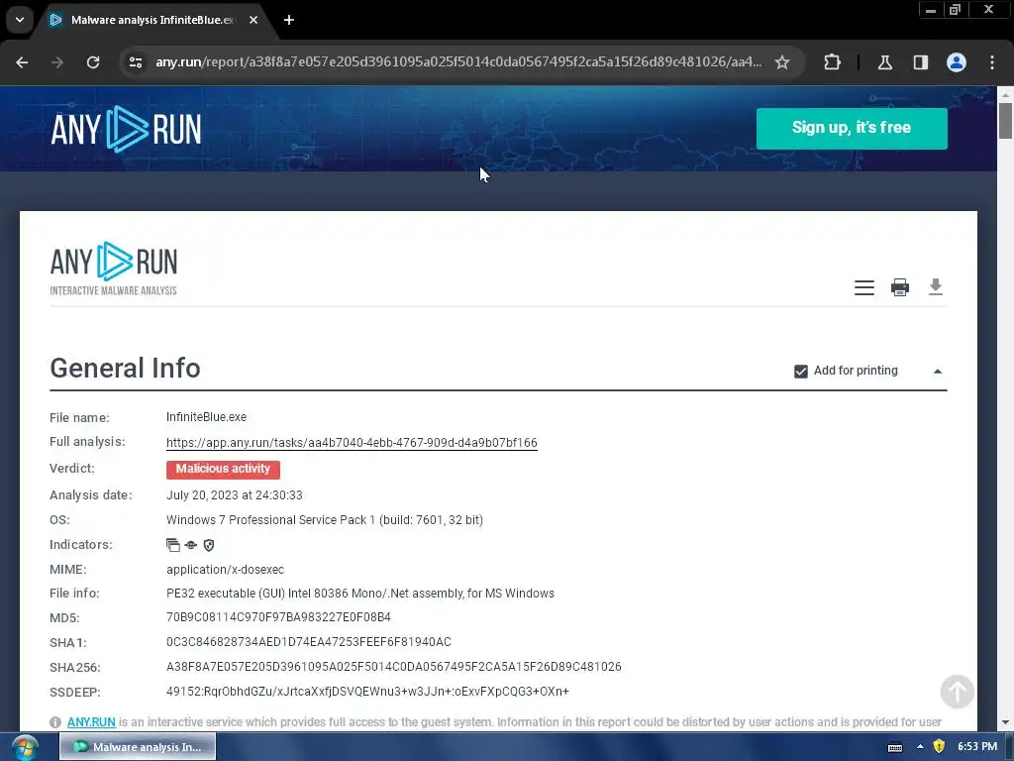Screen dimensions: 1014x761
Task: Reload the current page
Action: (x=93, y=62)
